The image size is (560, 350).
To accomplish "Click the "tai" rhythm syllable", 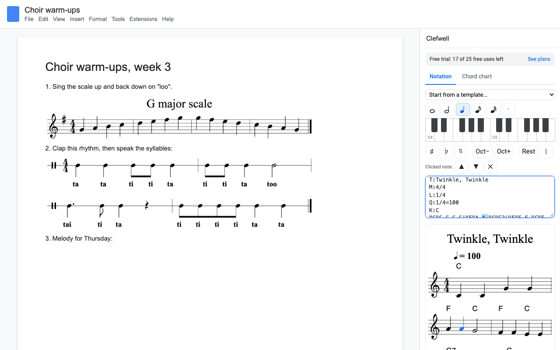I will (x=67, y=224).
